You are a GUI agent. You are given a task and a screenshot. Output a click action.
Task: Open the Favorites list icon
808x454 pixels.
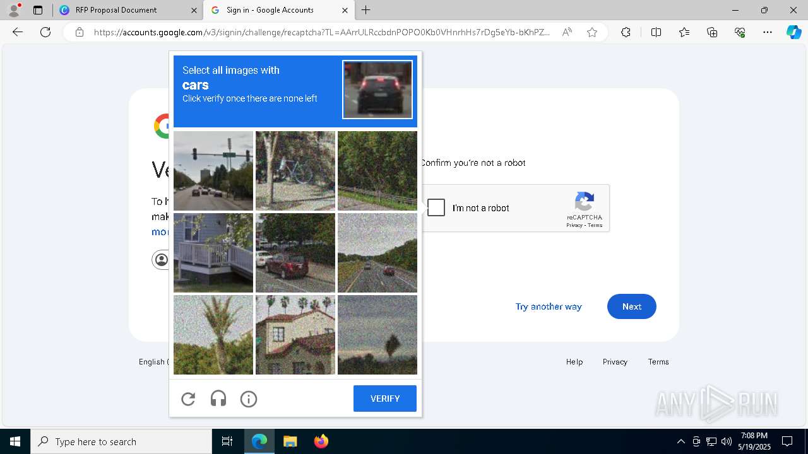click(684, 32)
